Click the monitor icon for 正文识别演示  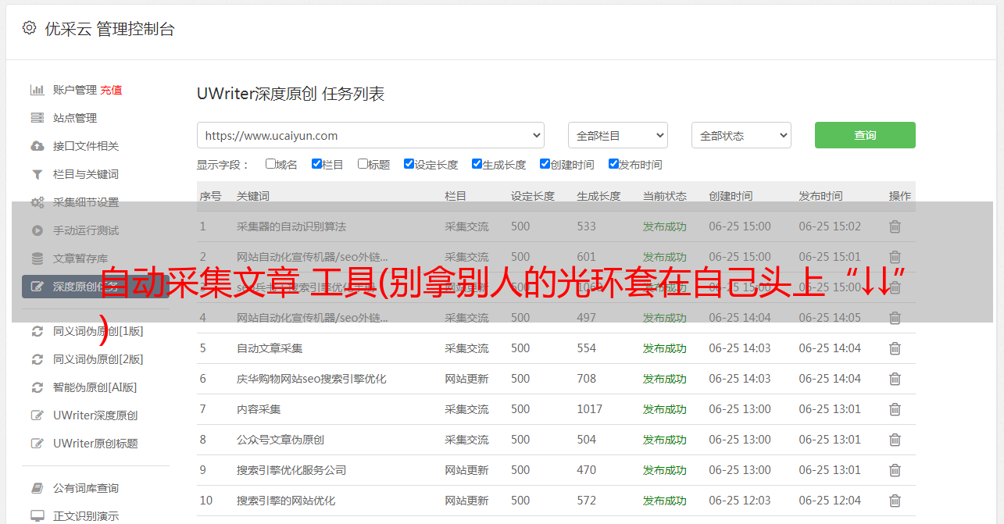[x=37, y=516]
